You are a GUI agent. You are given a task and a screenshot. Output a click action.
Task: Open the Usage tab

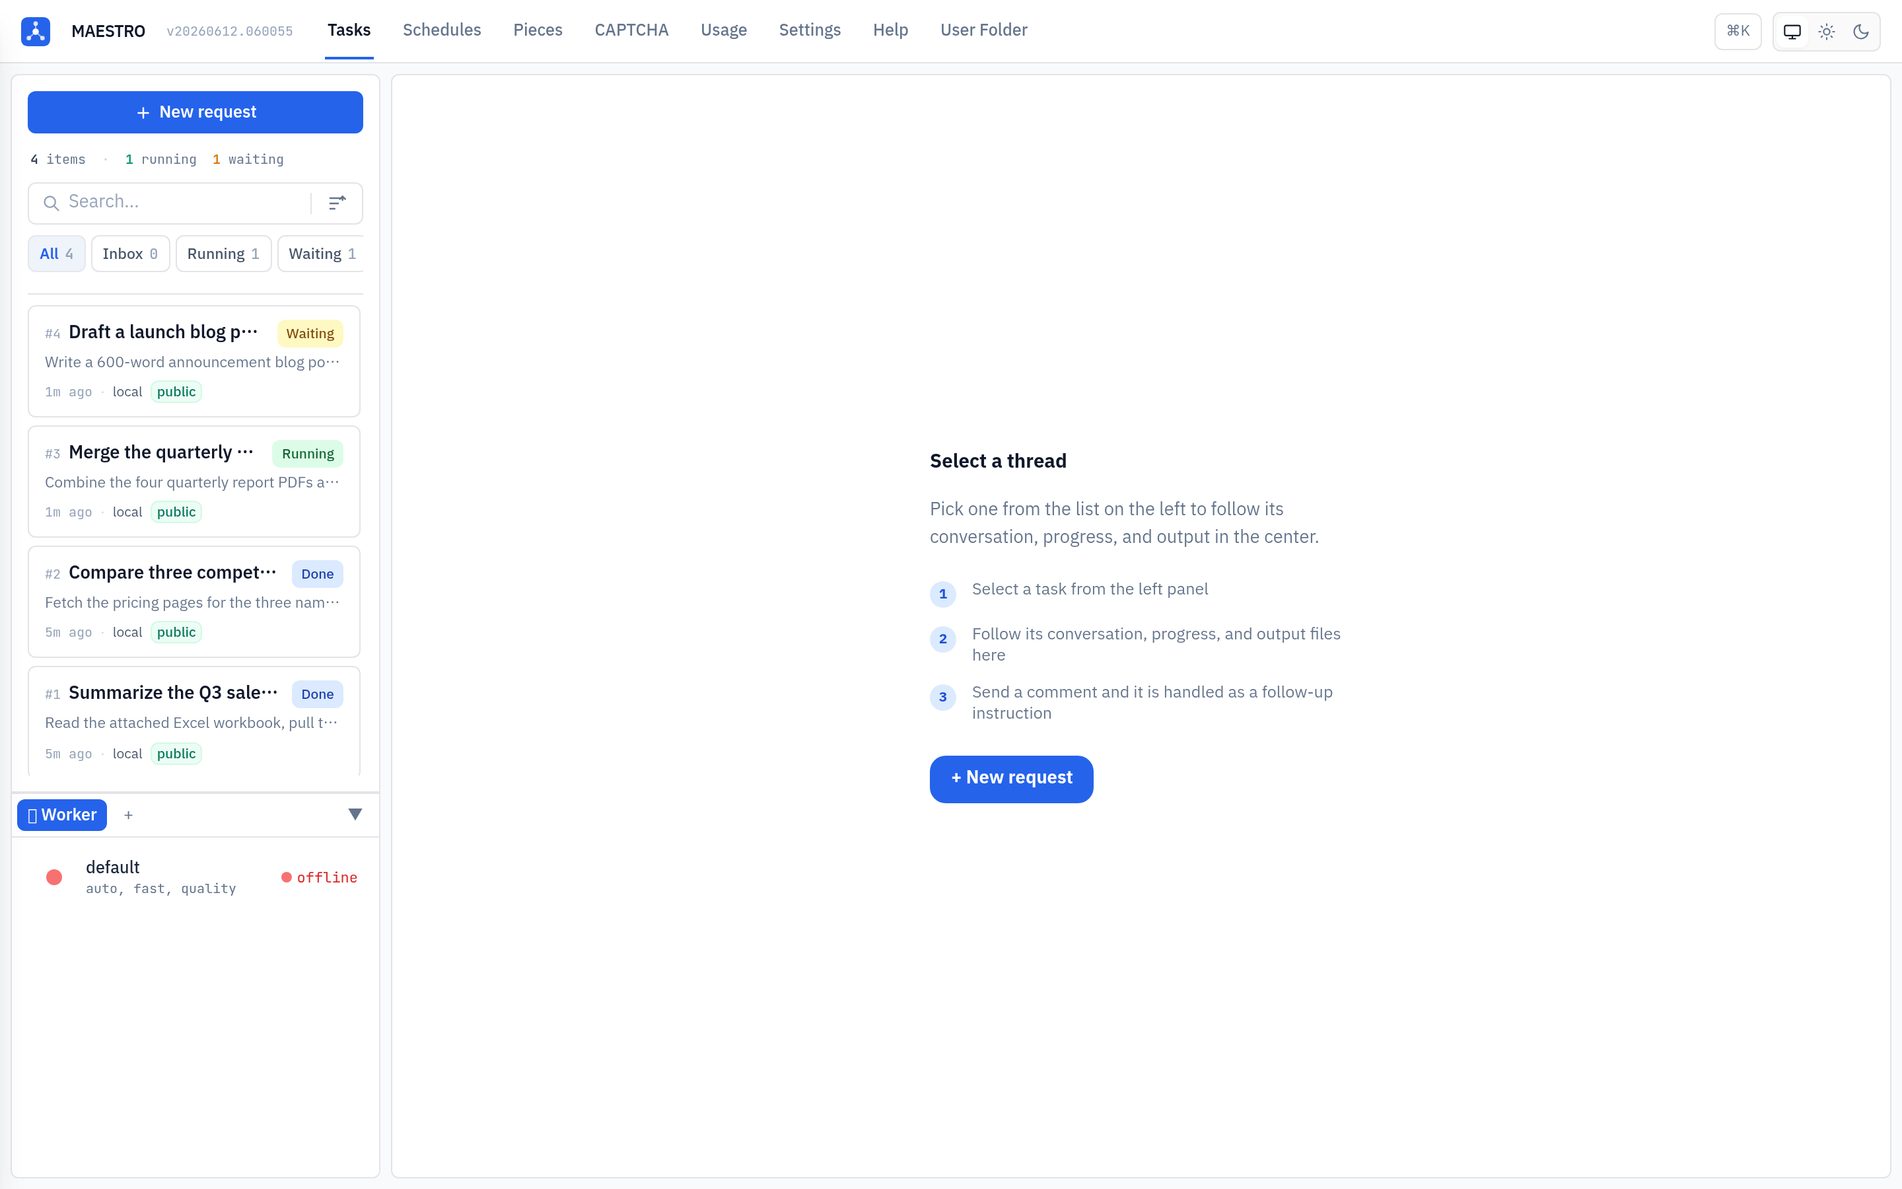click(x=724, y=30)
